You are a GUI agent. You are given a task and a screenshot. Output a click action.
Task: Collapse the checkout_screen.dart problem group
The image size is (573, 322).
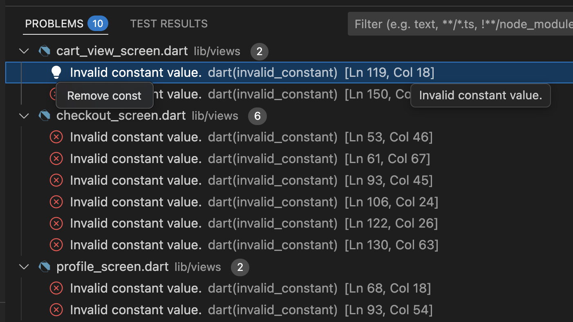24,116
